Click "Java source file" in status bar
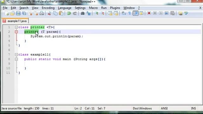 click(x=11, y=108)
